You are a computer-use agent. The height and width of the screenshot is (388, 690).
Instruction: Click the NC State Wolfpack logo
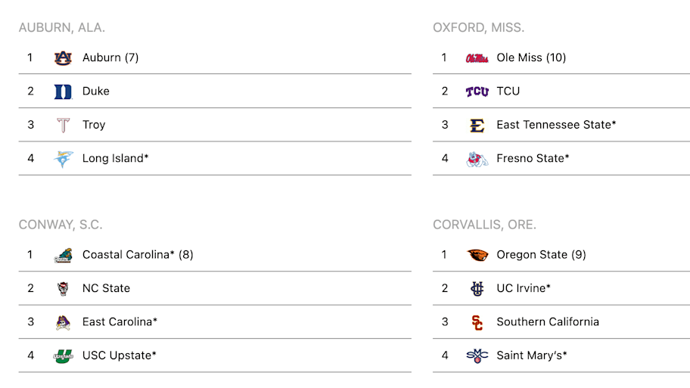tap(63, 289)
